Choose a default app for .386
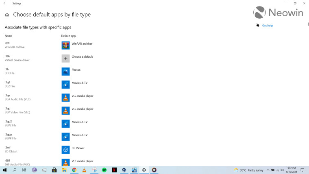This screenshot has height=174, width=309. [x=77, y=58]
